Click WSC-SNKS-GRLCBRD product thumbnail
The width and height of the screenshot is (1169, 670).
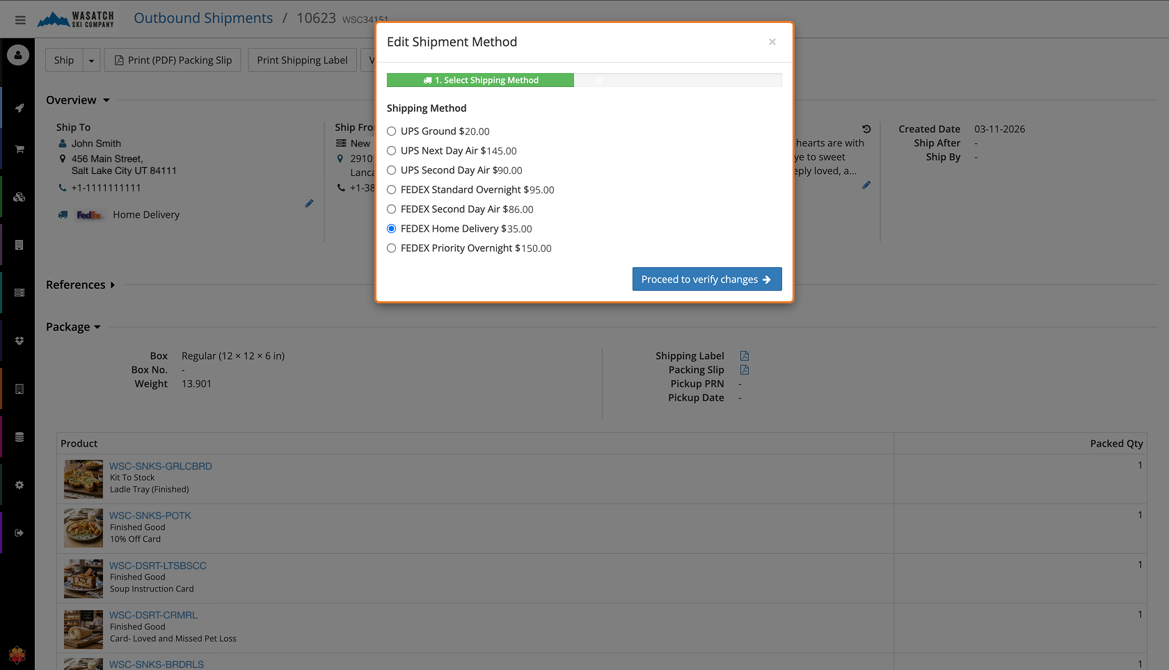pyautogui.click(x=83, y=479)
